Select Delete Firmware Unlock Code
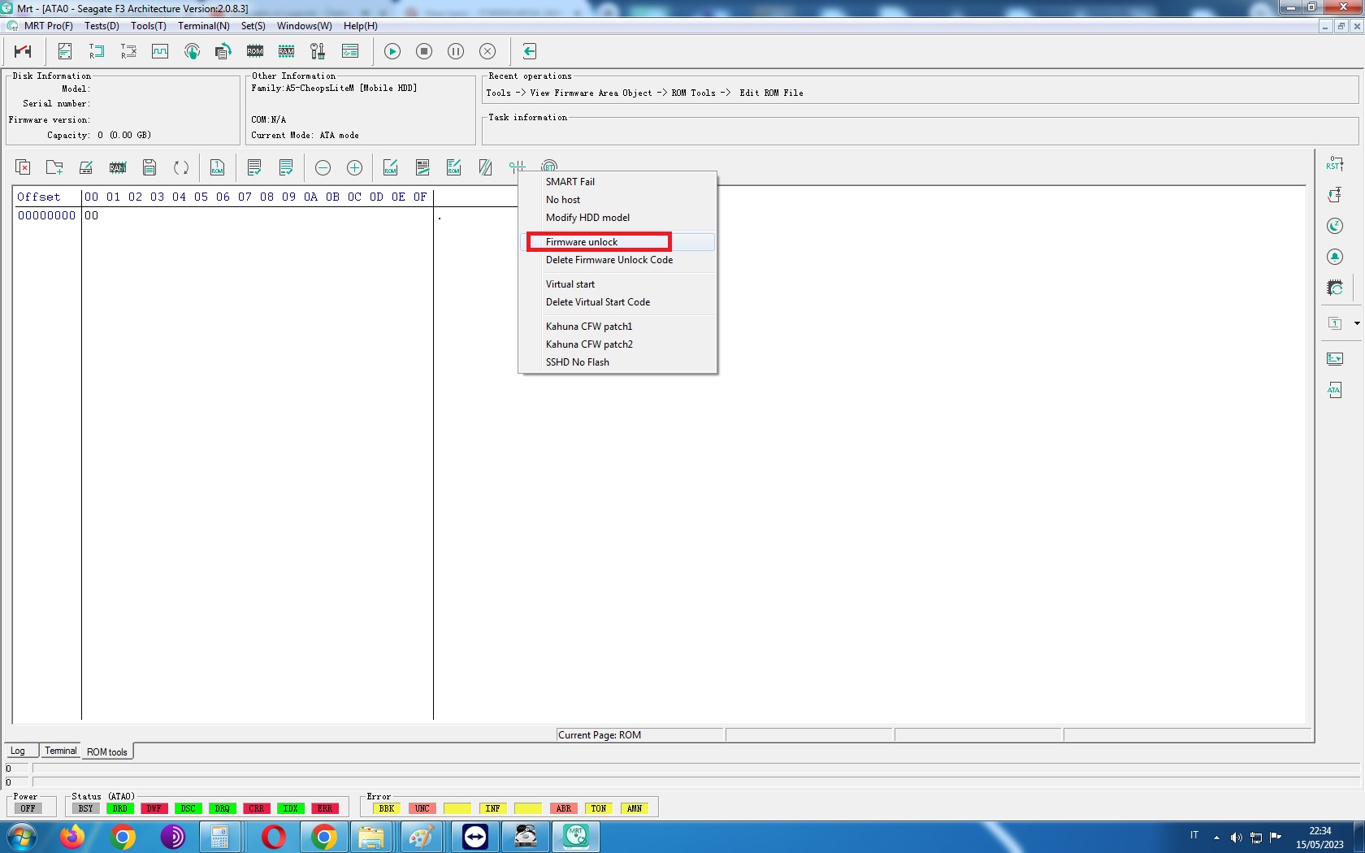Screen dimensions: 1365x853 (x=617, y=260)
